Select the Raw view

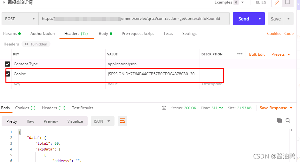pyautogui.click(x=30, y=121)
